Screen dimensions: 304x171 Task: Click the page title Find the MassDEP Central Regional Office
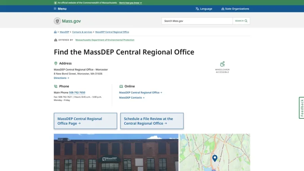coord(124,52)
